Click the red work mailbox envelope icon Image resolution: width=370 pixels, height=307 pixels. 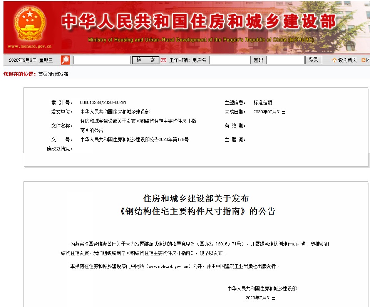[x=163, y=60]
